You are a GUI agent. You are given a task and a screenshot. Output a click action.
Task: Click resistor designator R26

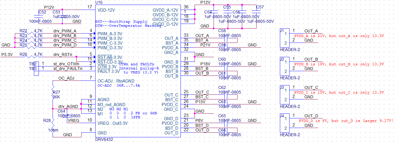[23, 54]
